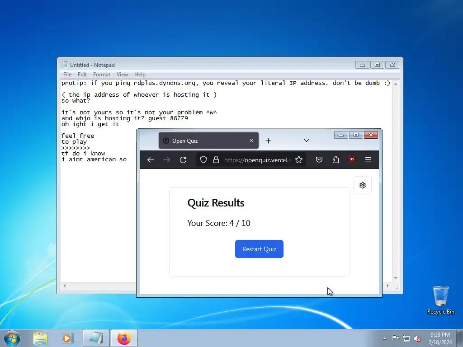This screenshot has width=463, height=347.
Task: Open tracking protection shield in address bar
Action: [x=203, y=159]
